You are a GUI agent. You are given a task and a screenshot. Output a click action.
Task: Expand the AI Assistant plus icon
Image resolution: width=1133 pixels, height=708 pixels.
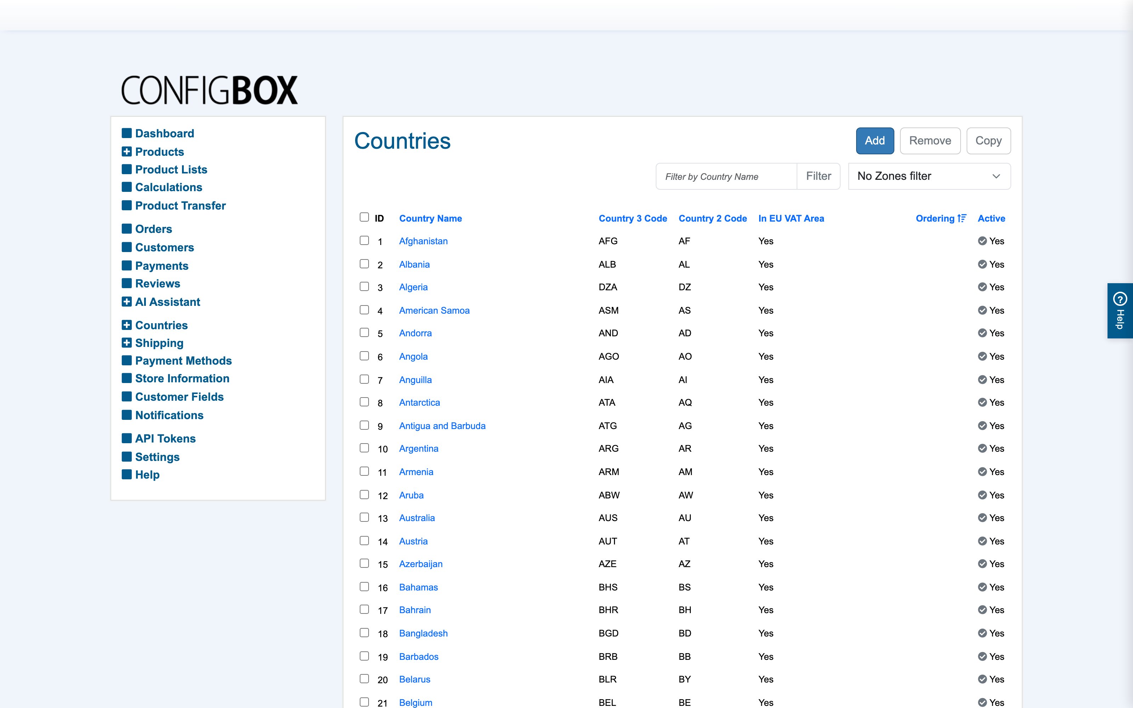[126, 302]
